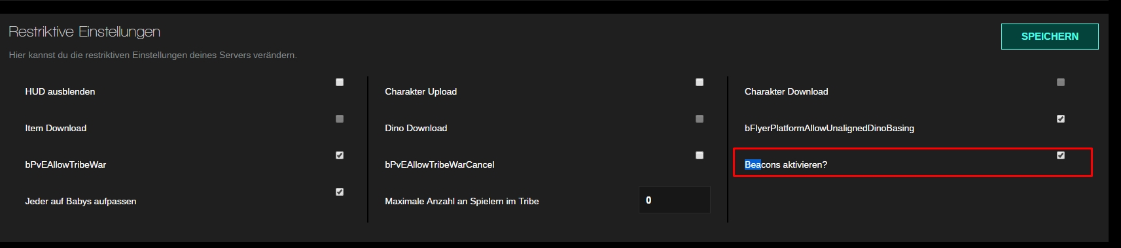The image size is (1121, 248).
Task: Uncheck the Beacons aktivieren checkbox
Action: 1061,155
